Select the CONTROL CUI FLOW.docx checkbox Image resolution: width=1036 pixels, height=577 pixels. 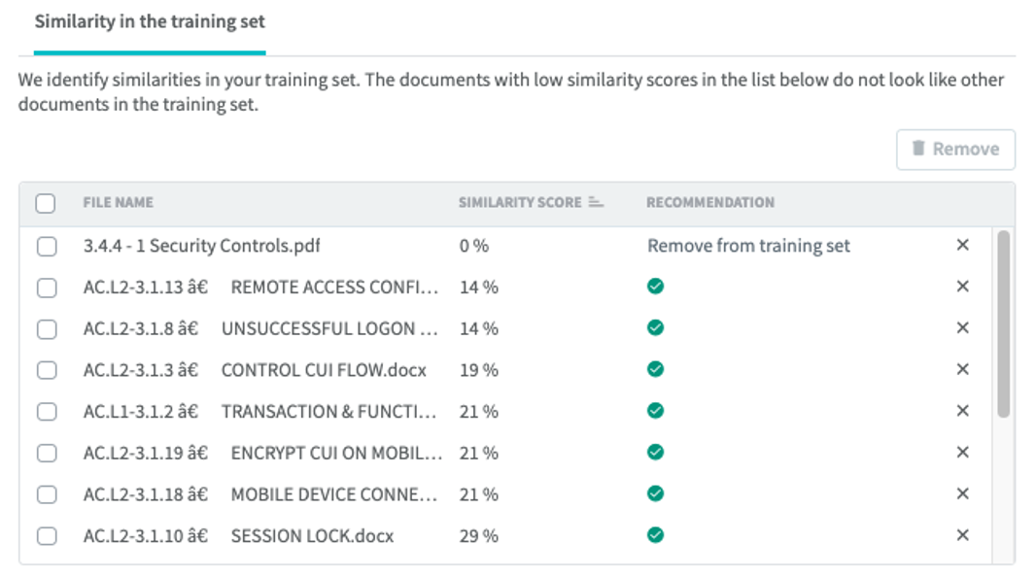[46, 370]
